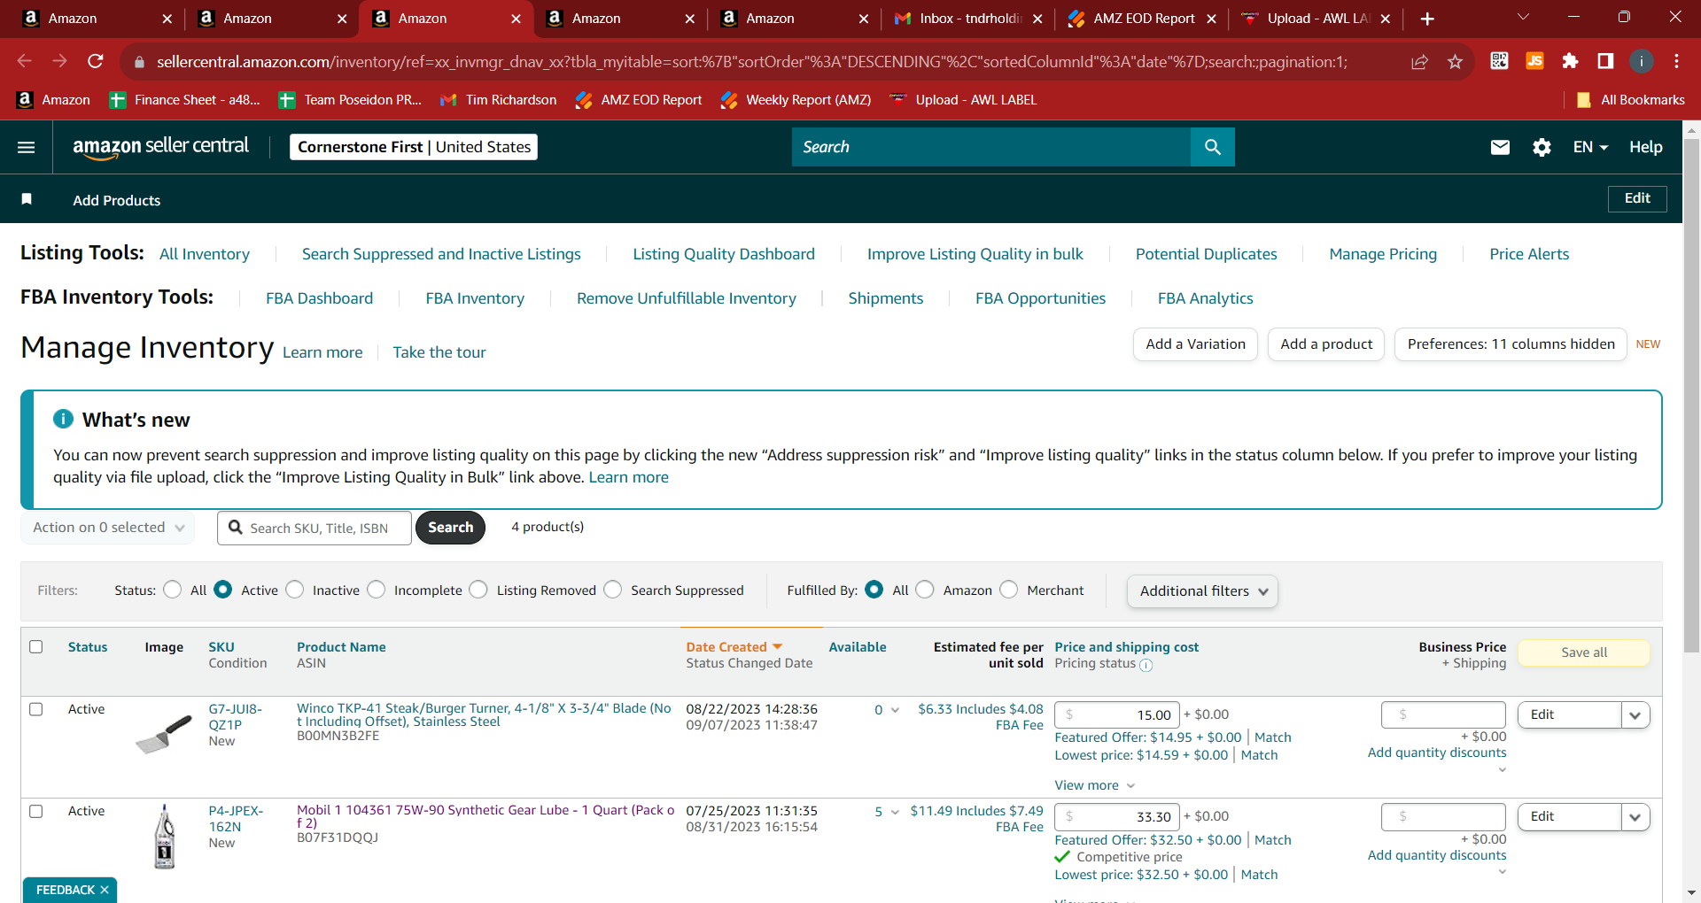The image size is (1701, 903).
Task: Switch to the Upload - AWL LABEL browser tab
Action: pyautogui.click(x=1315, y=19)
